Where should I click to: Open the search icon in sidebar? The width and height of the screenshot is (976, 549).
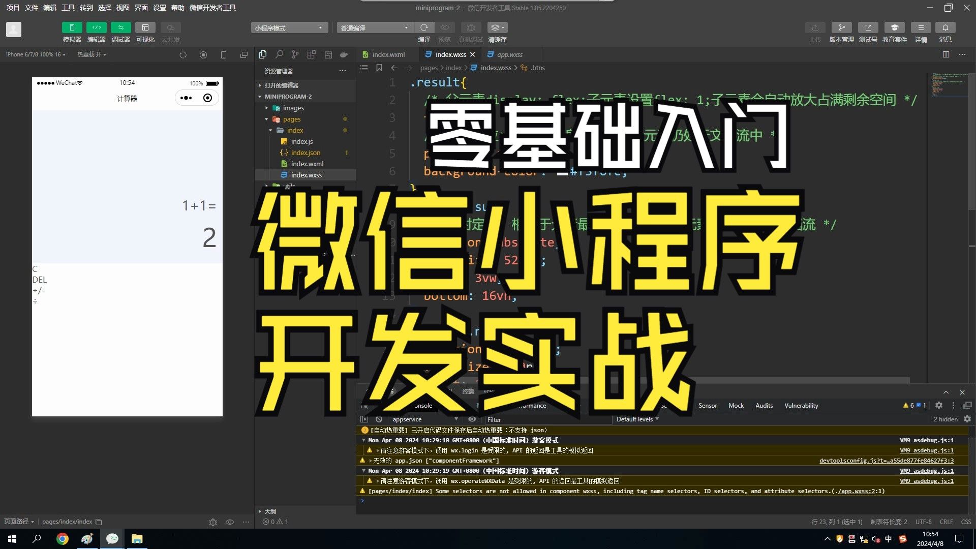(x=279, y=54)
